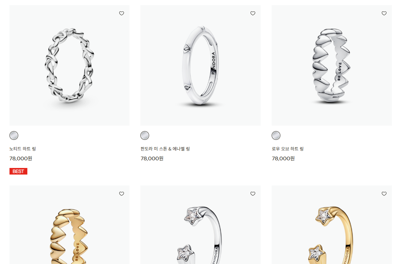View gold star open ring image

332,225
